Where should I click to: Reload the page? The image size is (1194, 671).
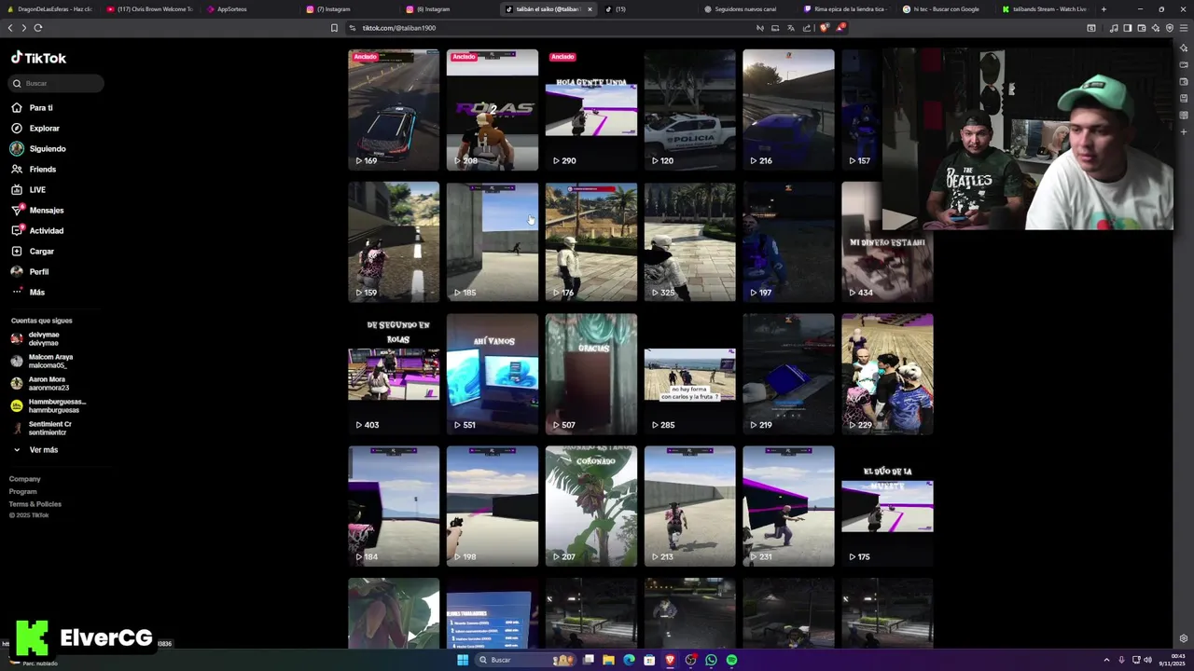(38, 28)
